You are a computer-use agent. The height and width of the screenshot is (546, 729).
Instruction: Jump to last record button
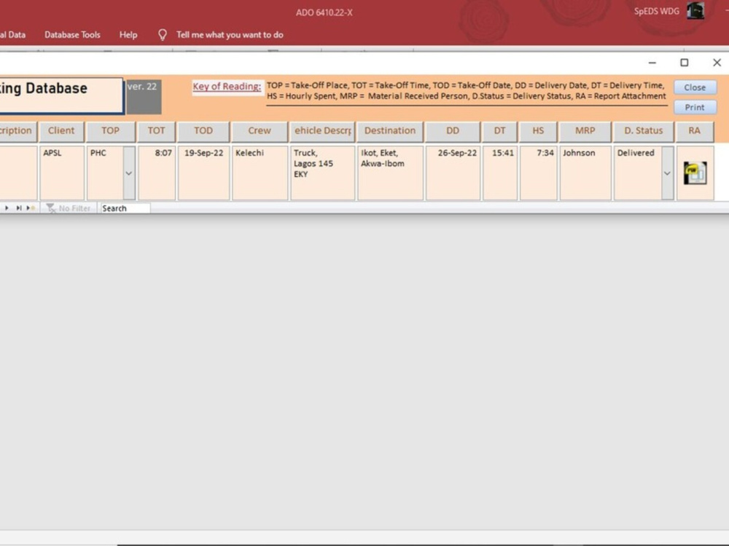pyautogui.click(x=19, y=208)
